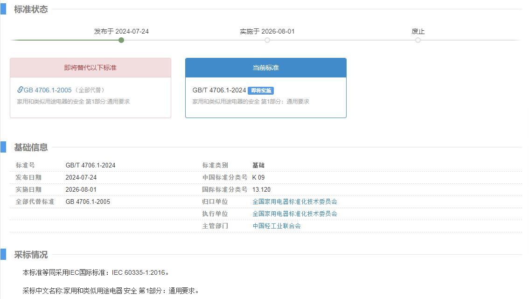Image resolution: width=529 pixels, height=299 pixels.
Task: Click GB/T 4706.1-2024 in the current standard card
Action: click(x=219, y=90)
